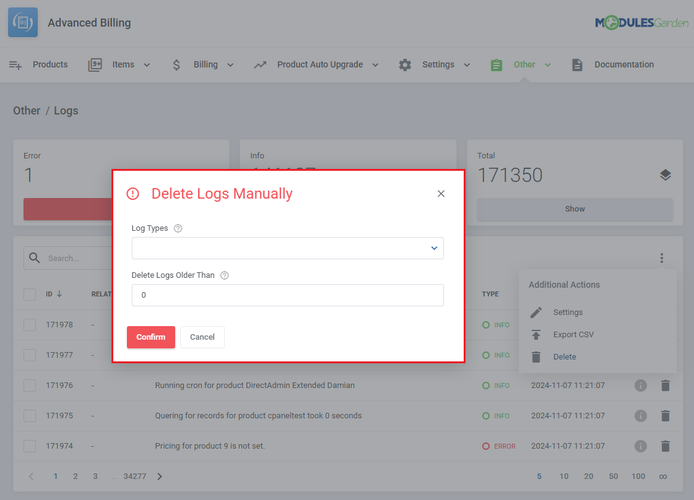Image resolution: width=694 pixels, height=500 pixels.
Task: Select Settings in Additional Actions
Action: (x=568, y=312)
